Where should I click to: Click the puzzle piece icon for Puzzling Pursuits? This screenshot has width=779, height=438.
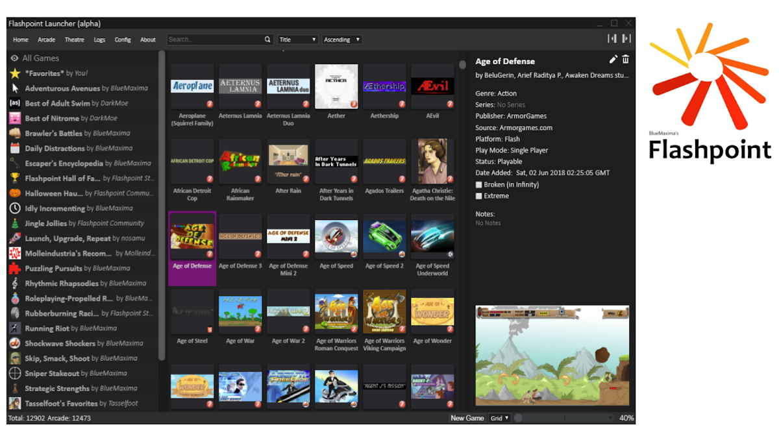[15, 268]
